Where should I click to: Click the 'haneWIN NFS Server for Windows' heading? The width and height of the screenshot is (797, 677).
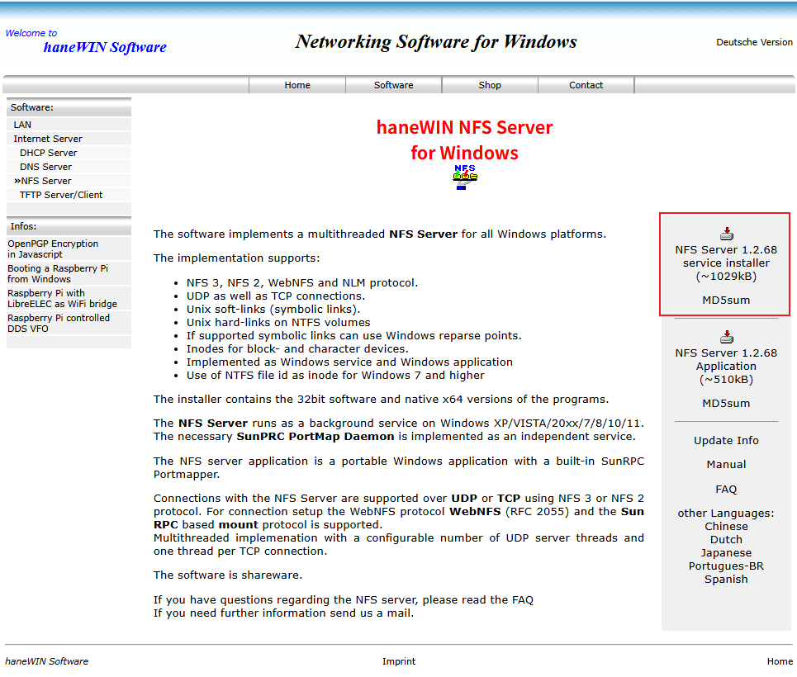[465, 140]
